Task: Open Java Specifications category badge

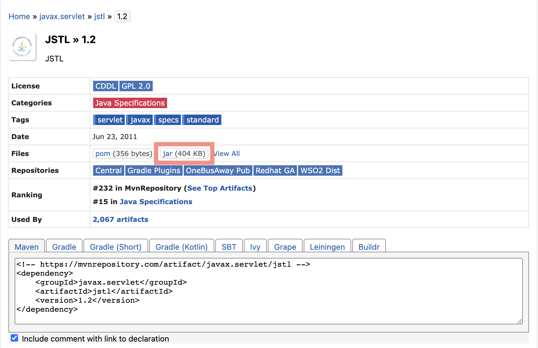Action: point(130,103)
